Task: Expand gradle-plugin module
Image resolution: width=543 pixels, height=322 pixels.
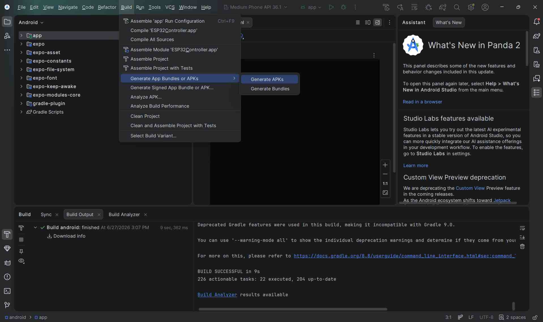Action: (21, 103)
